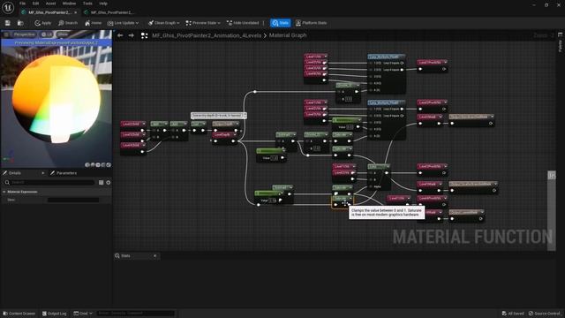Click the Material Graph breadcrumb
Screen dimensions: 565x318
coord(288,35)
